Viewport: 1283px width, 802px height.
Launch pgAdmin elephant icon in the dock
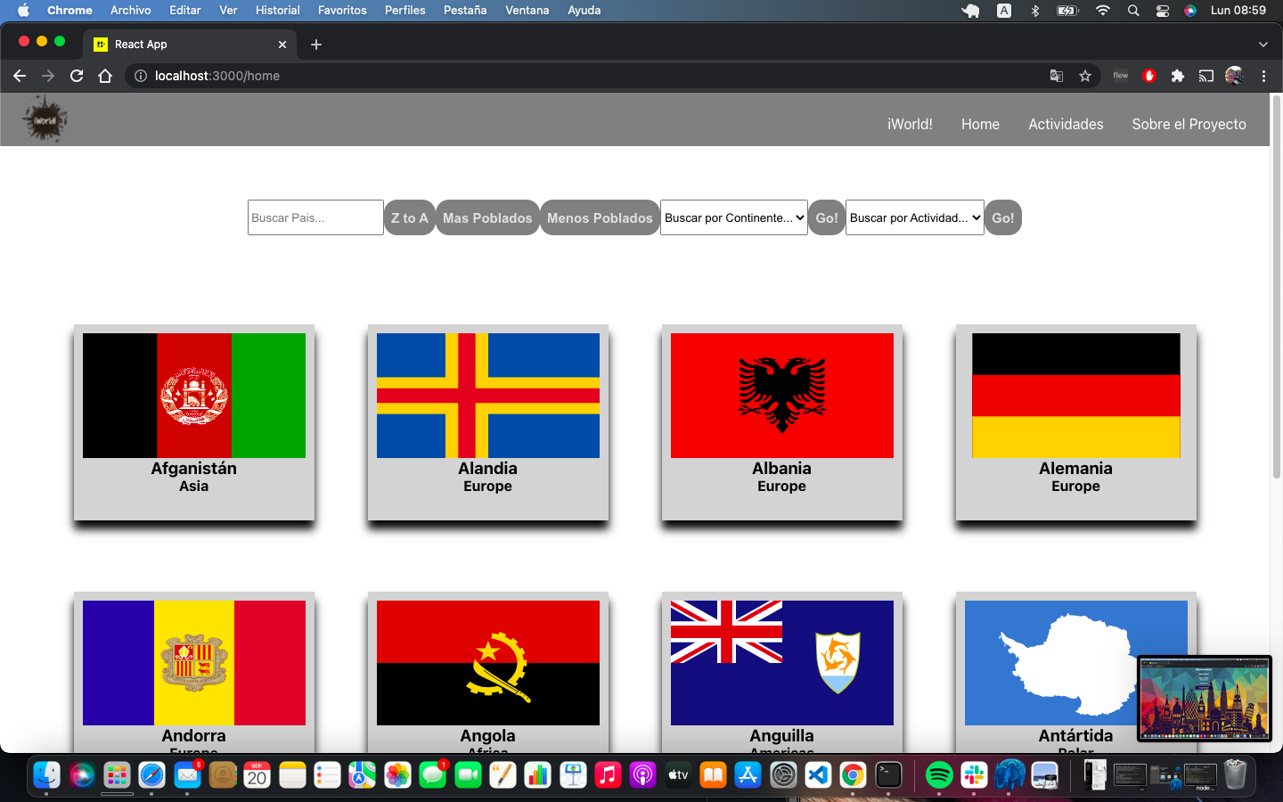coord(1009,775)
